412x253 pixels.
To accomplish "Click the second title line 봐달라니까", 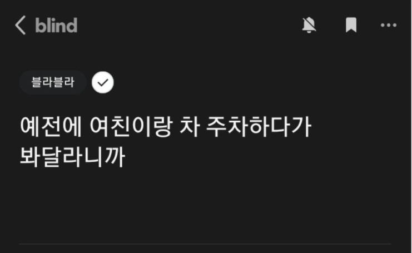I will click(x=72, y=157).
